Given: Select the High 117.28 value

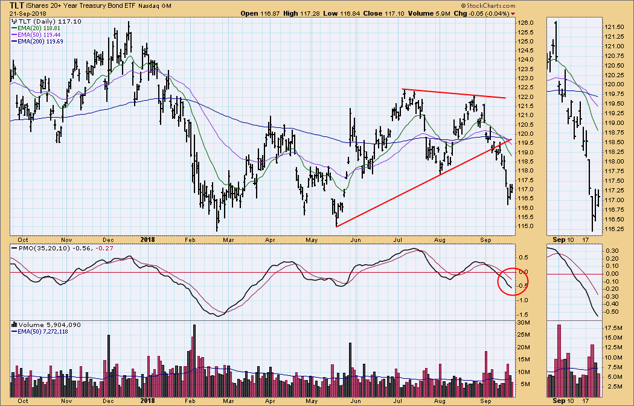Looking at the screenshot, I should click(x=301, y=13).
